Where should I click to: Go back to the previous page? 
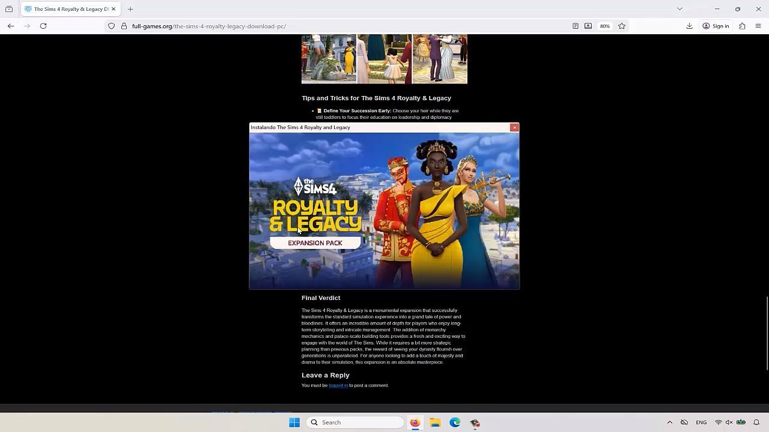(11, 26)
